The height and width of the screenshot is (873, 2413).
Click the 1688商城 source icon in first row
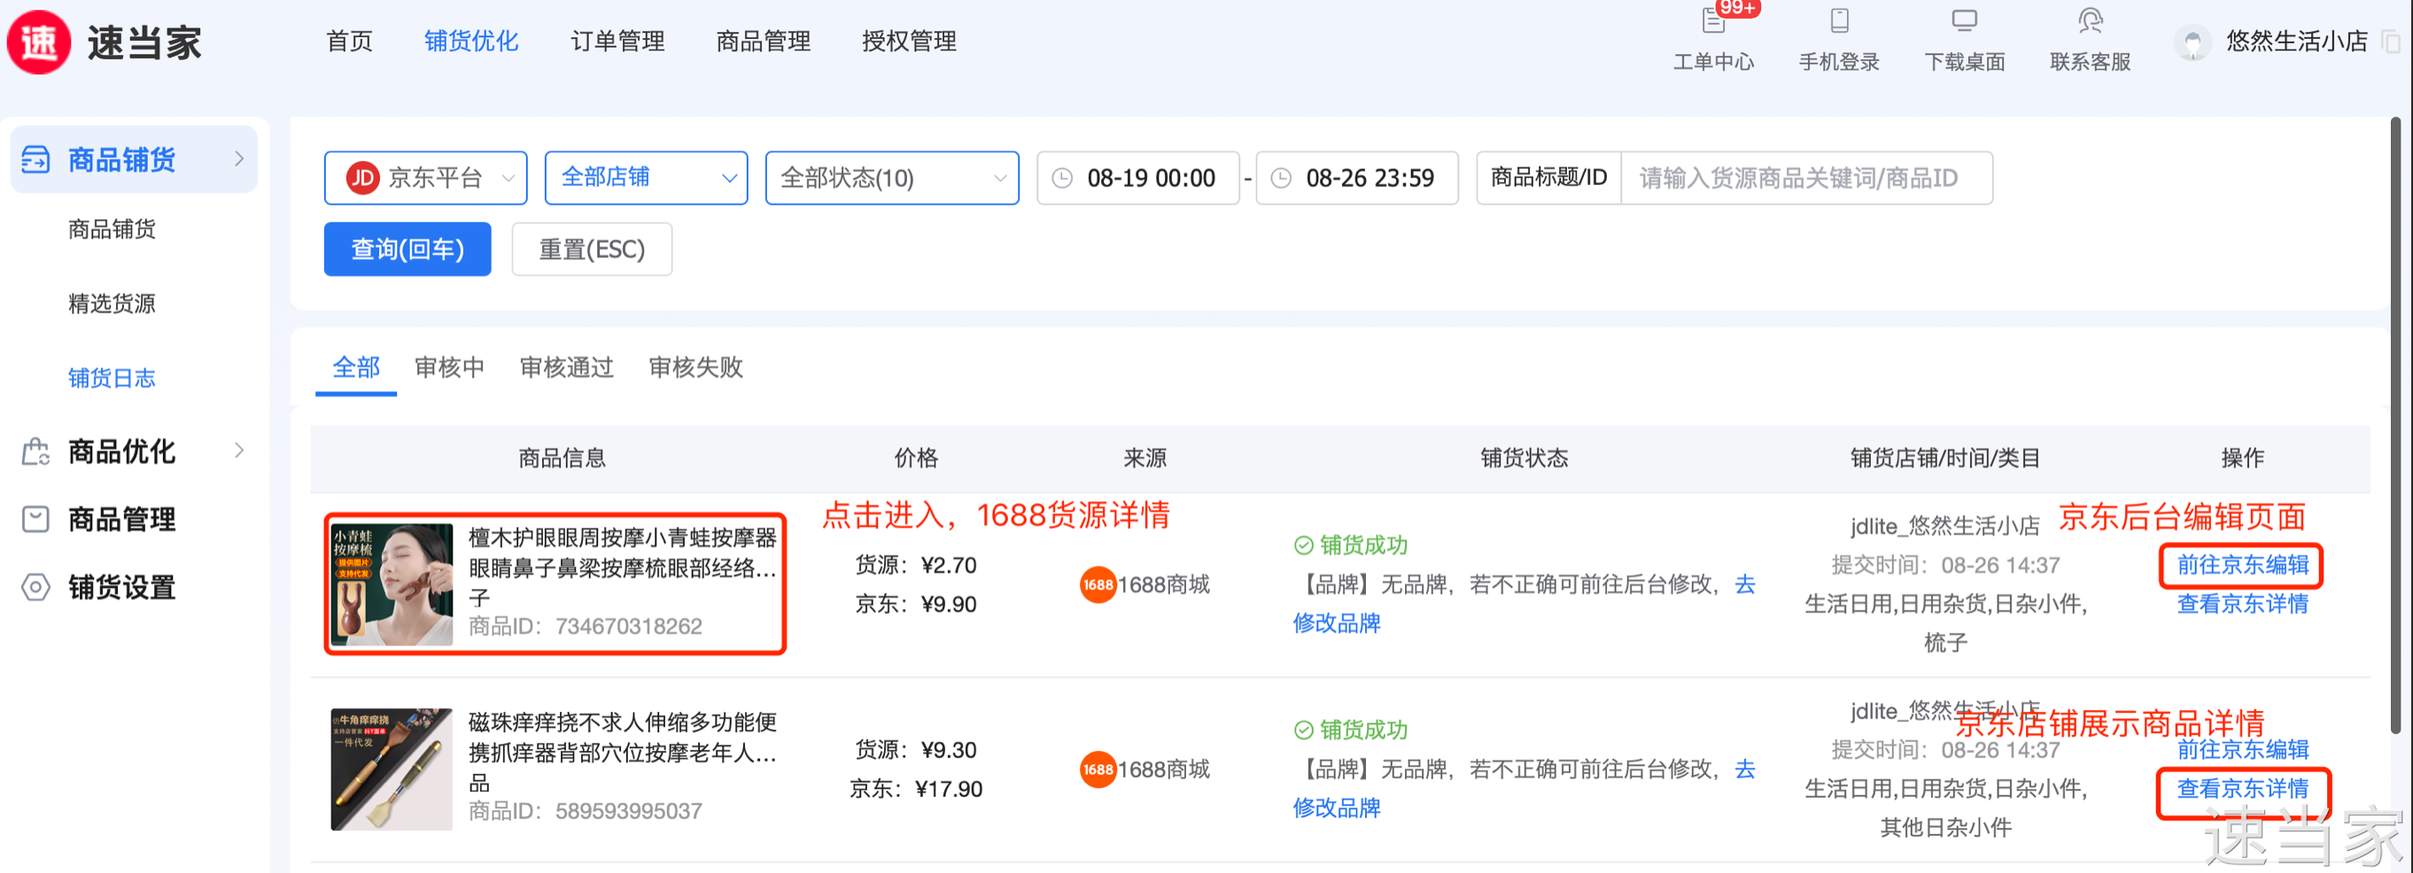coord(1097,584)
